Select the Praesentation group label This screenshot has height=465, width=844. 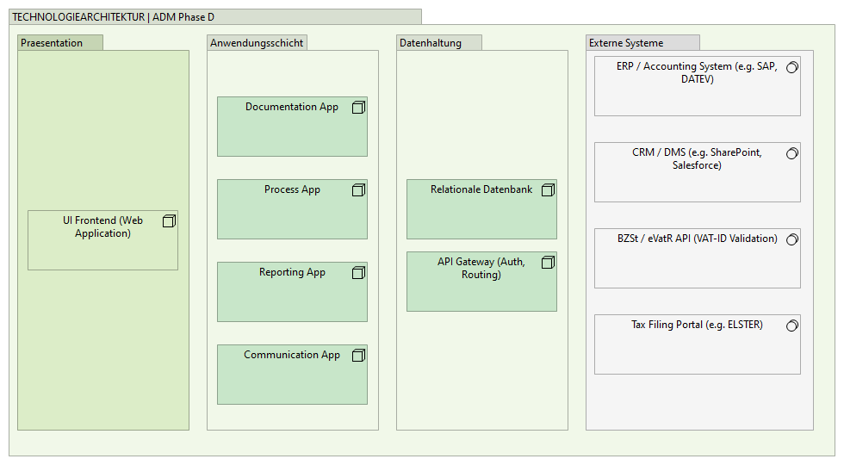(x=53, y=43)
